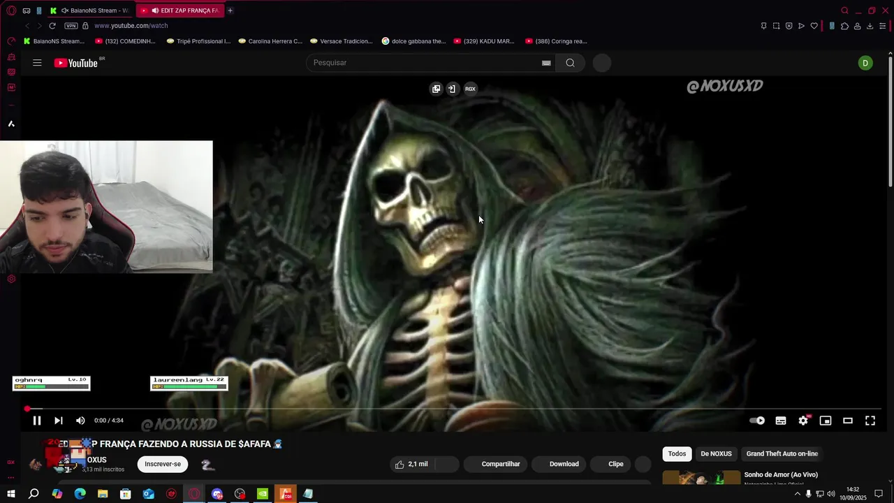Image resolution: width=894 pixels, height=503 pixels.
Task: Open the account avatar D menu
Action: [x=865, y=63]
